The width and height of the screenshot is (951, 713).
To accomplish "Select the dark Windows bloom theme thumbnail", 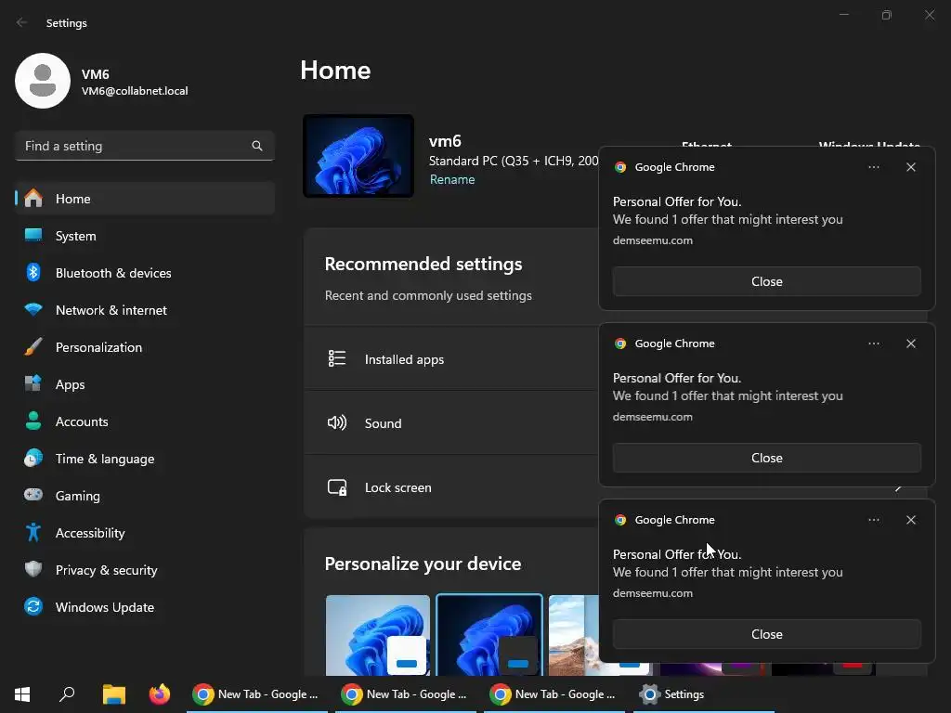I will (x=489, y=635).
